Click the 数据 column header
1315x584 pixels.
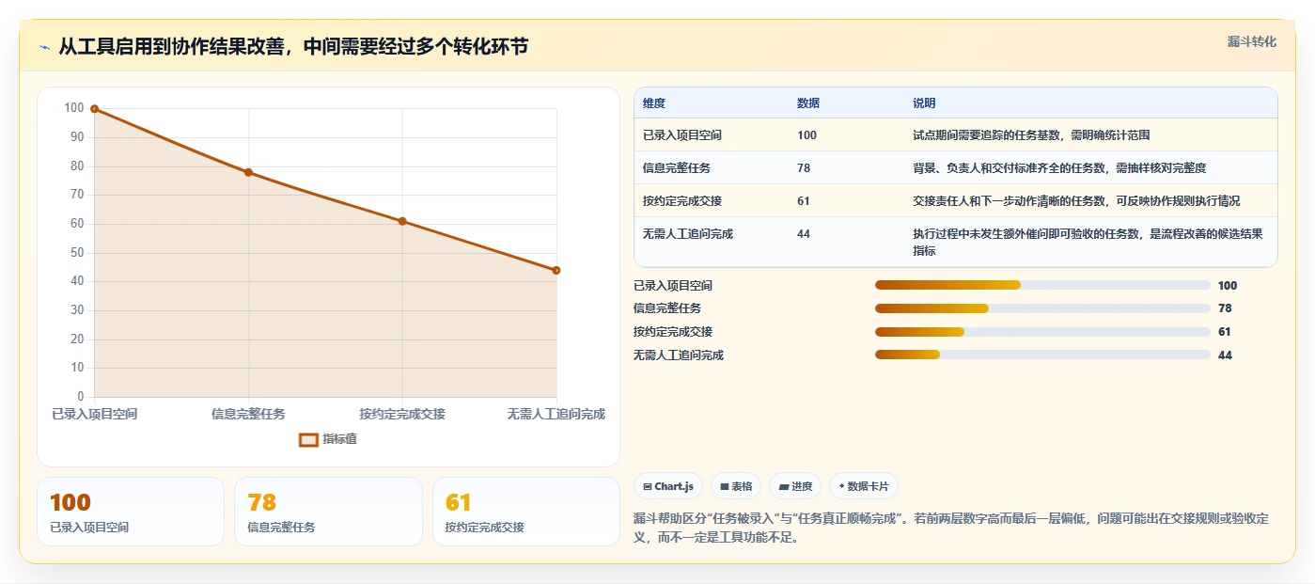808,103
